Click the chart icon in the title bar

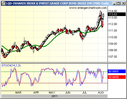3,3
